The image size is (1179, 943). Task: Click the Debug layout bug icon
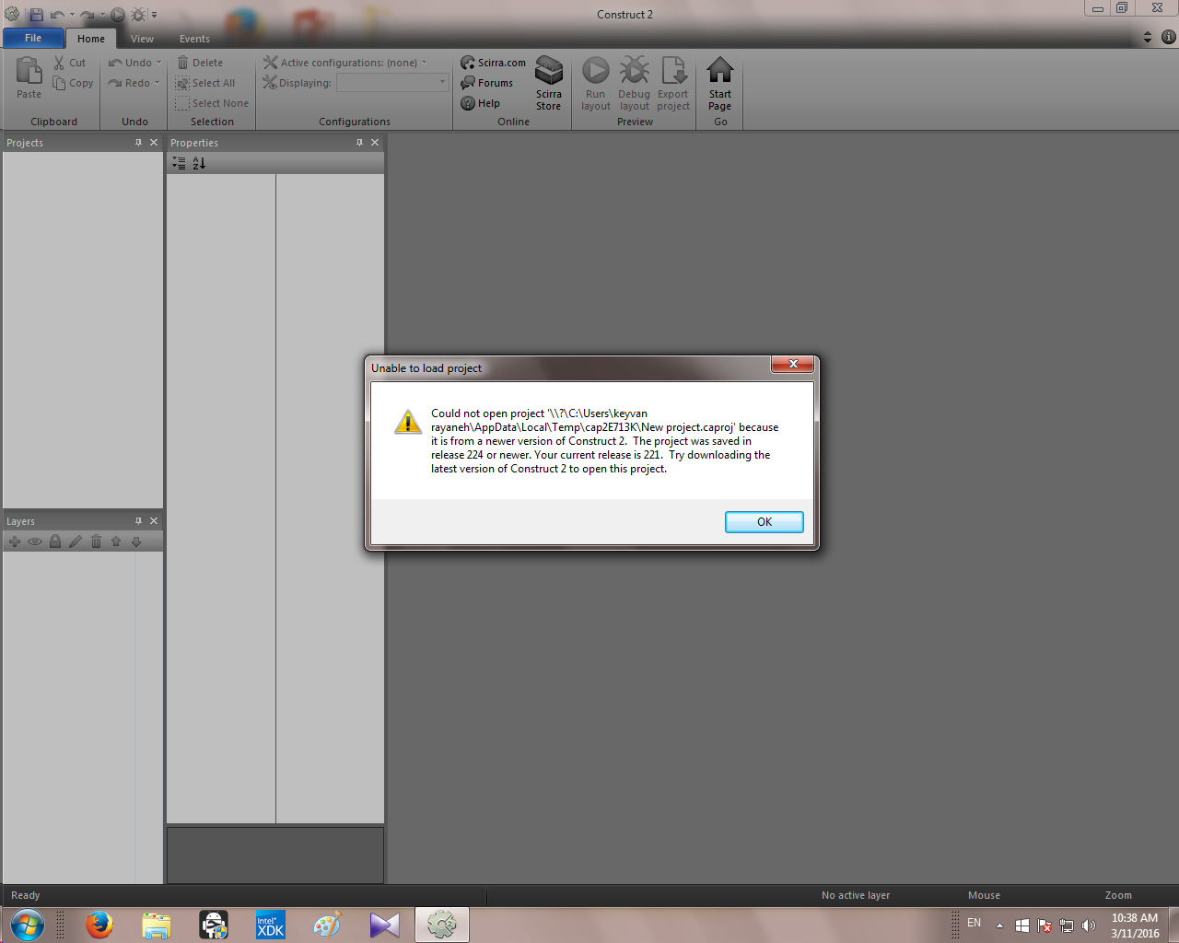coord(634,71)
